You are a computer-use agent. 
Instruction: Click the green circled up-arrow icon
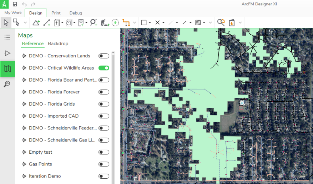point(115,22)
